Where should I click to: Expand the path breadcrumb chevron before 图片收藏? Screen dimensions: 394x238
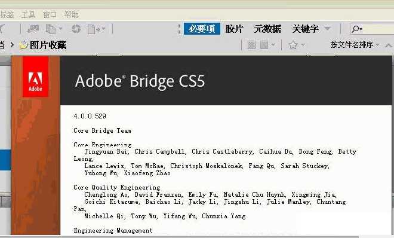[12, 45]
